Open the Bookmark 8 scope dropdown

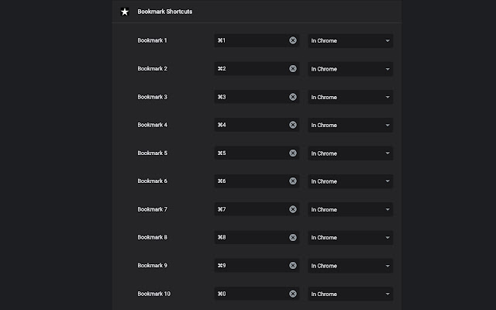tap(350, 238)
